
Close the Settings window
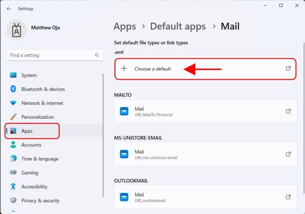point(297,6)
